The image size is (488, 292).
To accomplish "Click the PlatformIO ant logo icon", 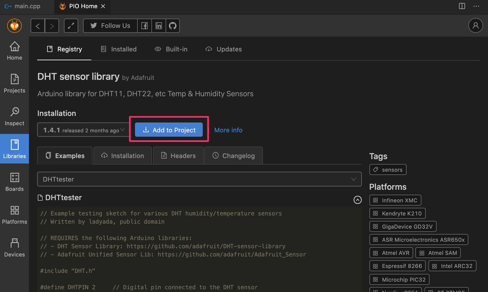I will point(14,26).
